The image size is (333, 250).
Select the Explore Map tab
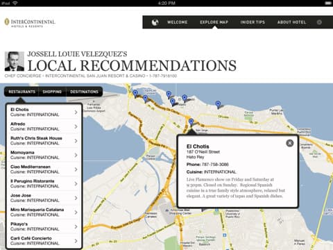coord(214,22)
